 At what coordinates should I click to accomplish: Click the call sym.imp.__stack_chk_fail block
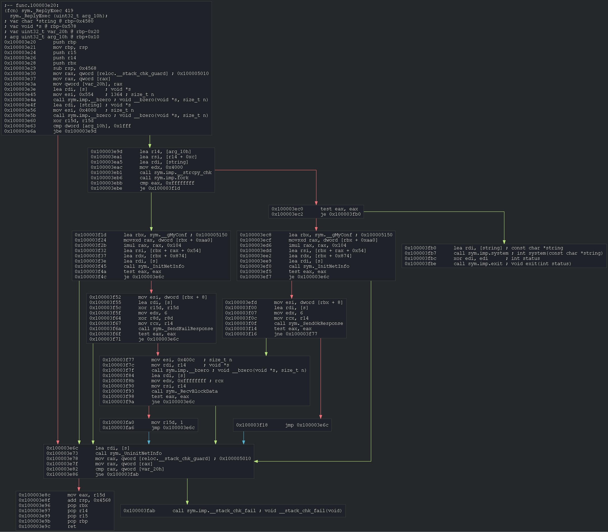232,511
